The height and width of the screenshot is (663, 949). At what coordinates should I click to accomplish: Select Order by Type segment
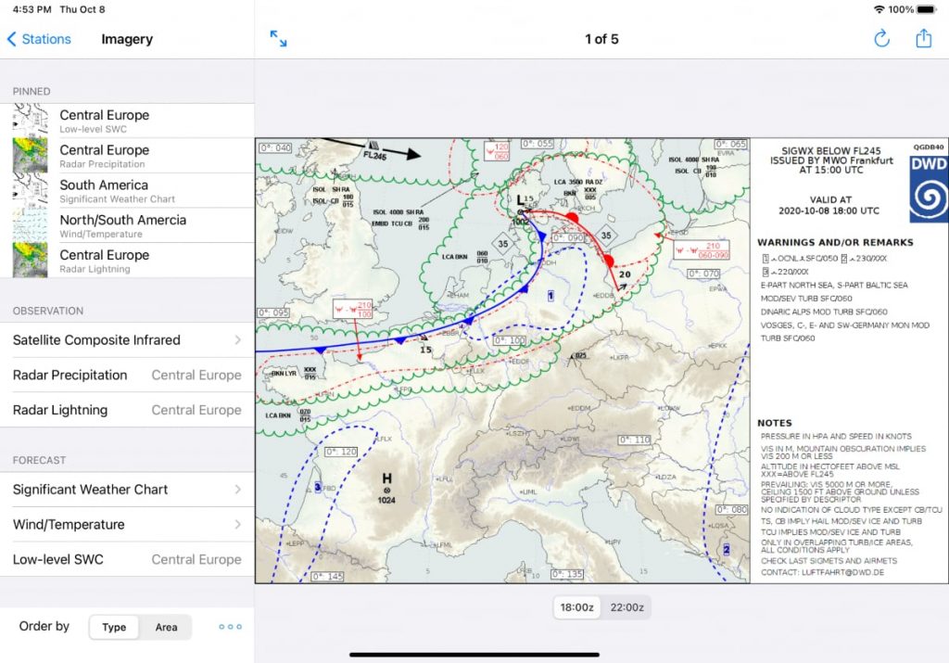point(114,627)
